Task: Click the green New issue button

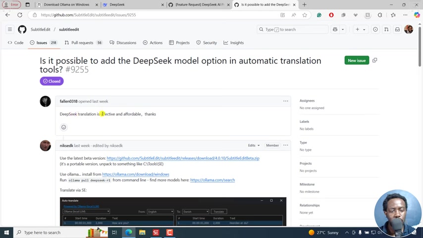Action: (x=357, y=60)
